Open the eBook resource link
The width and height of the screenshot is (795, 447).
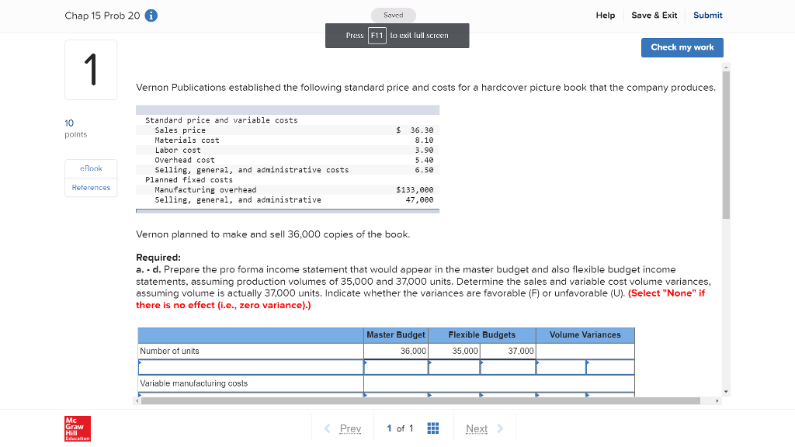coord(91,168)
